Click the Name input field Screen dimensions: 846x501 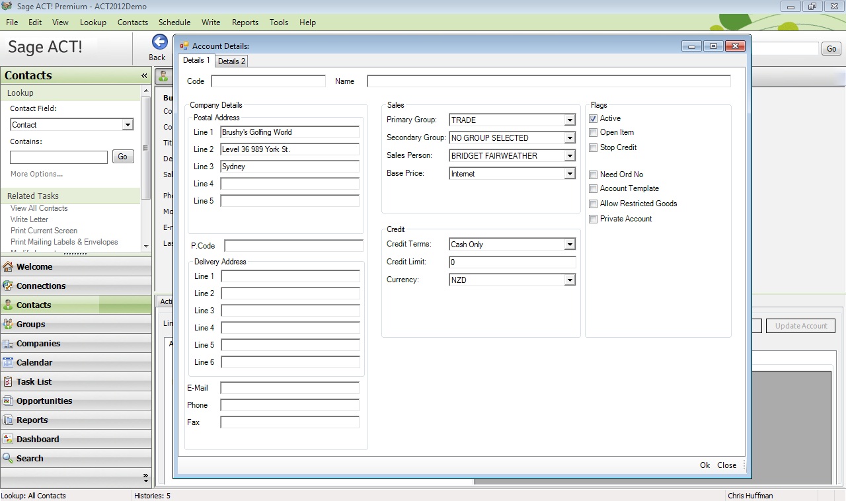click(549, 81)
